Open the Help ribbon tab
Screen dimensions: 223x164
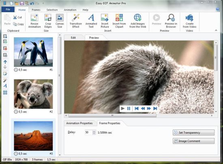pos(85,10)
